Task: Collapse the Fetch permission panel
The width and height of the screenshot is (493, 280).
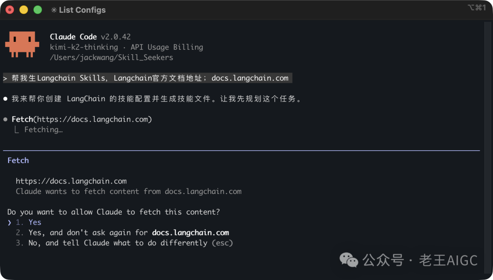Action: tap(18, 160)
